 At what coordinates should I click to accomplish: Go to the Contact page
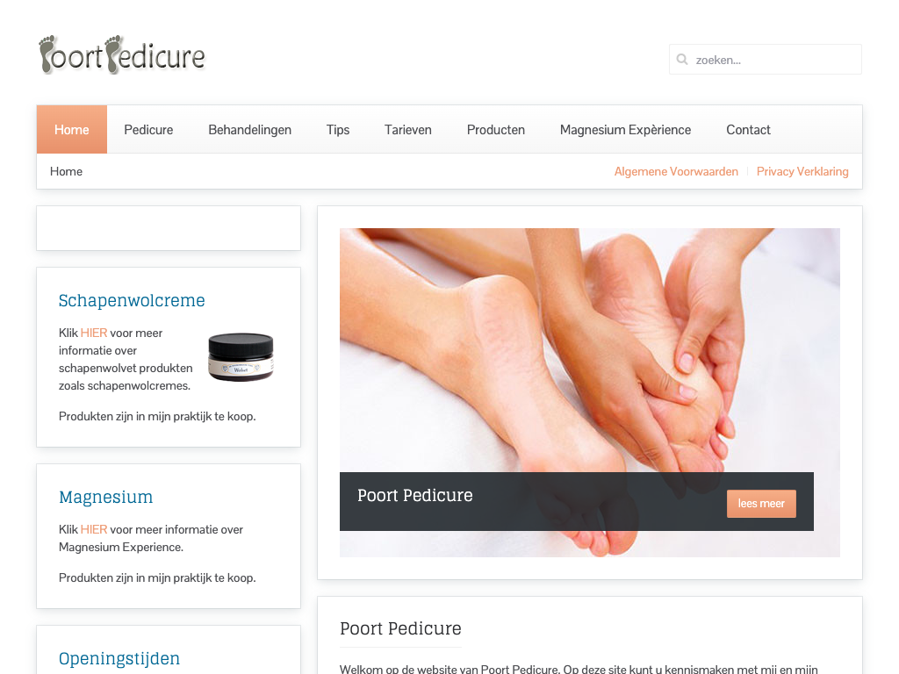(x=748, y=130)
